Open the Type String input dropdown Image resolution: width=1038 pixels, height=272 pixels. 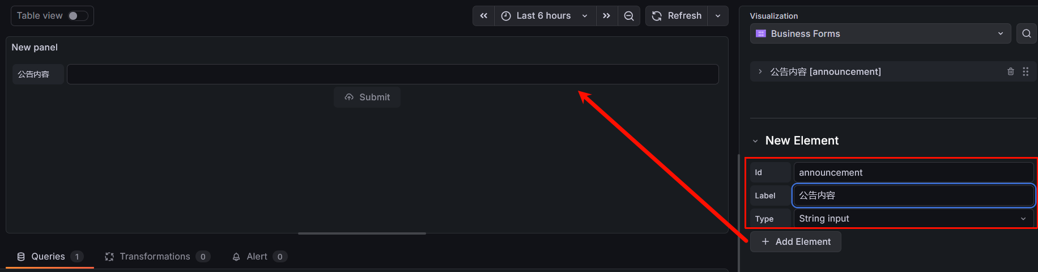click(913, 219)
